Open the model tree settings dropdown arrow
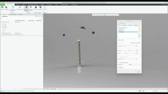 (x=37, y=16)
